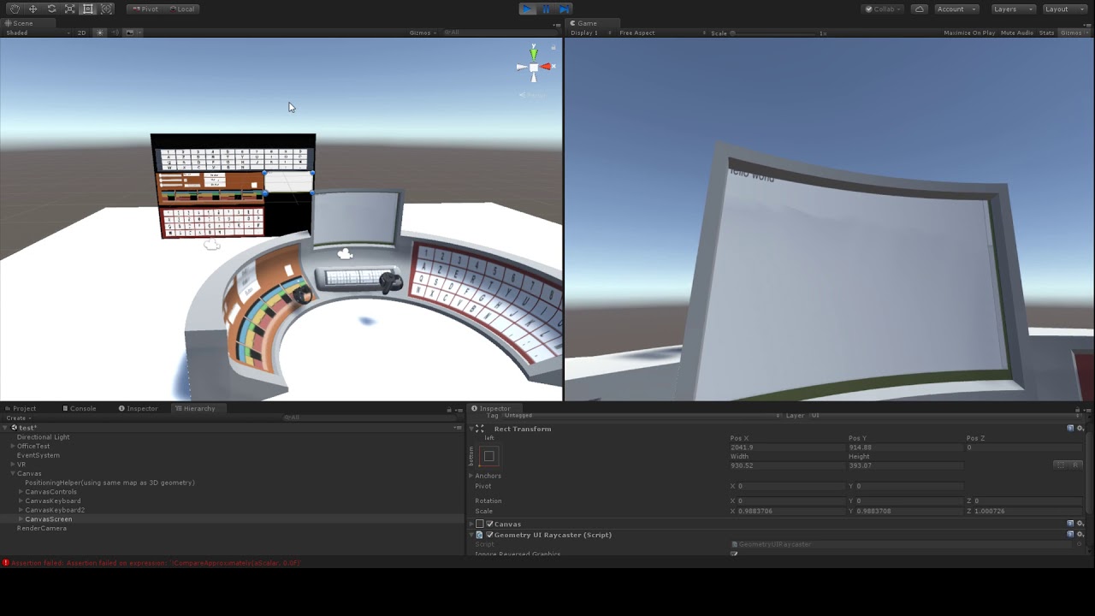Image resolution: width=1095 pixels, height=616 pixels.
Task: Select the Move tool
Action: click(x=33, y=9)
